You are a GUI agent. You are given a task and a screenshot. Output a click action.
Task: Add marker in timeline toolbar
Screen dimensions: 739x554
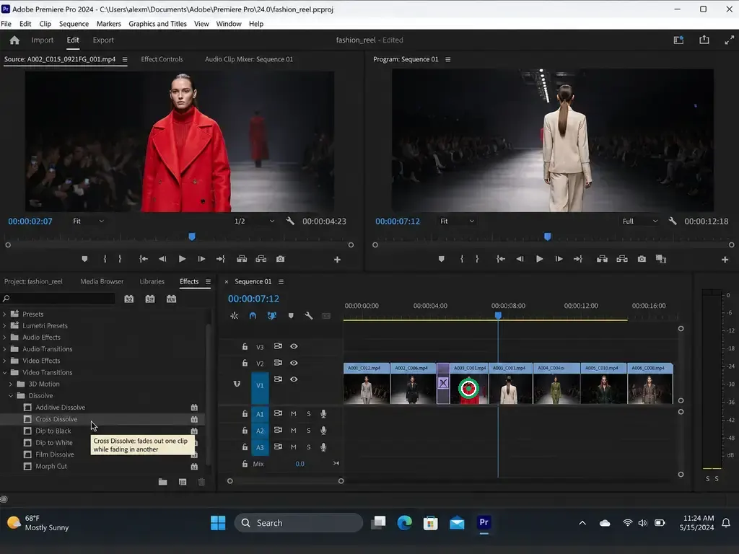point(291,316)
